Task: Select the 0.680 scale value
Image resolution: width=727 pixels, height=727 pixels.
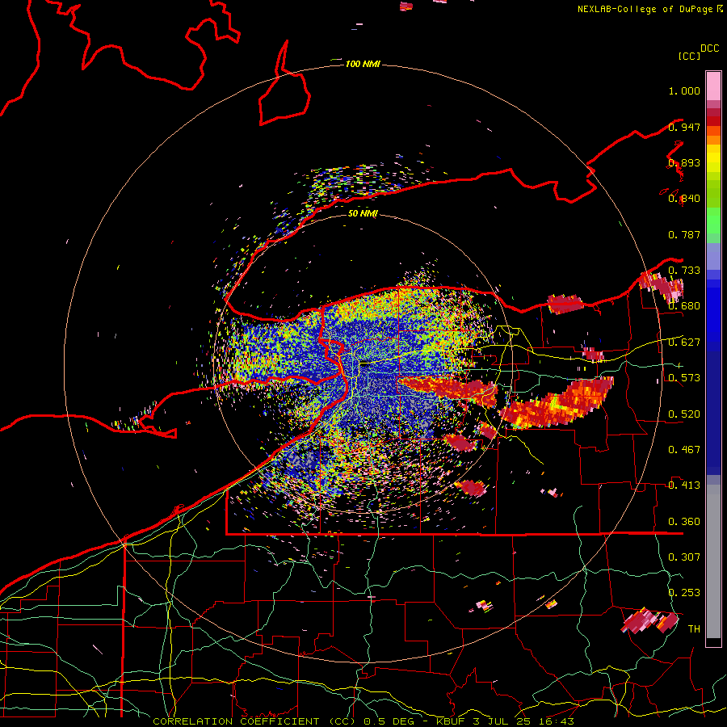Action: tap(684, 306)
